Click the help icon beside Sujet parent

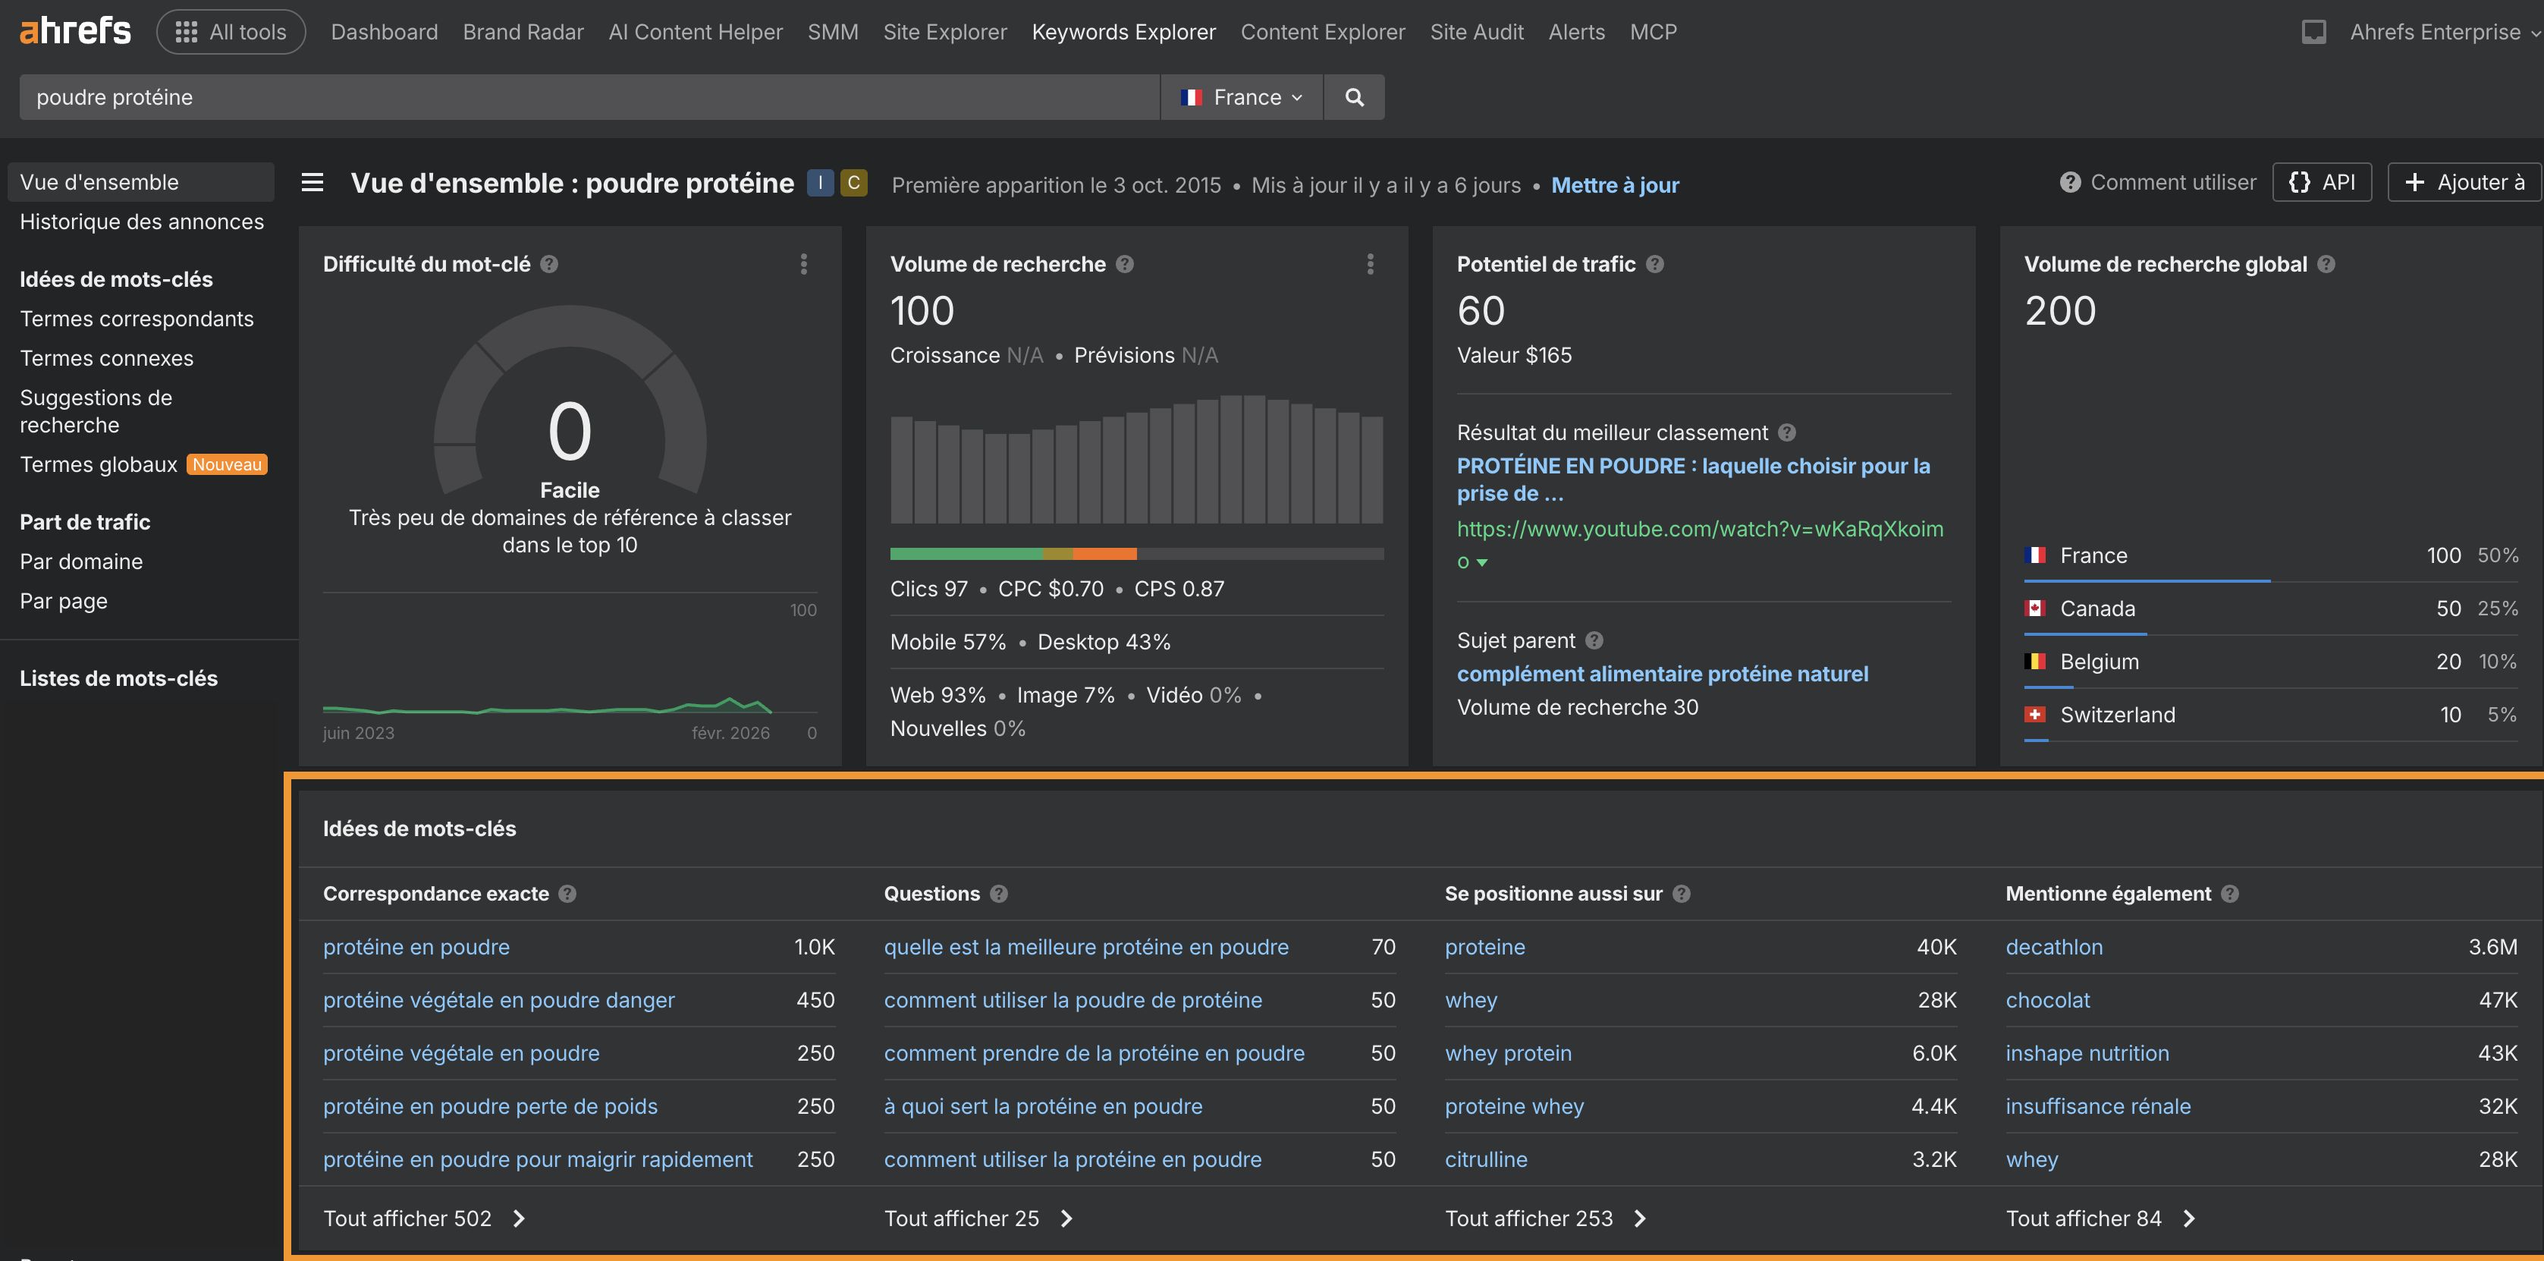1594,640
